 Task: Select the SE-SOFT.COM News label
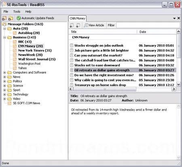(26, 103)
